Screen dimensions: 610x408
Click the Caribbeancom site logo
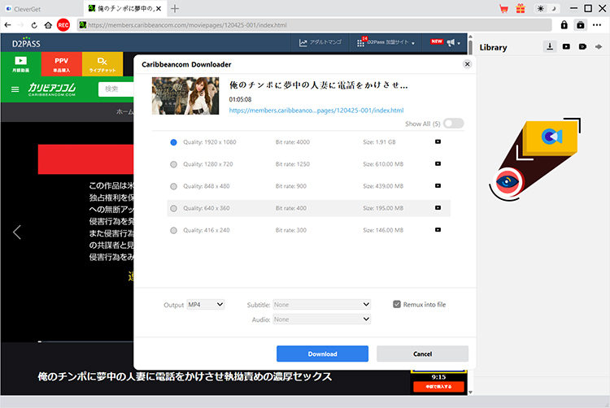[52, 89]
